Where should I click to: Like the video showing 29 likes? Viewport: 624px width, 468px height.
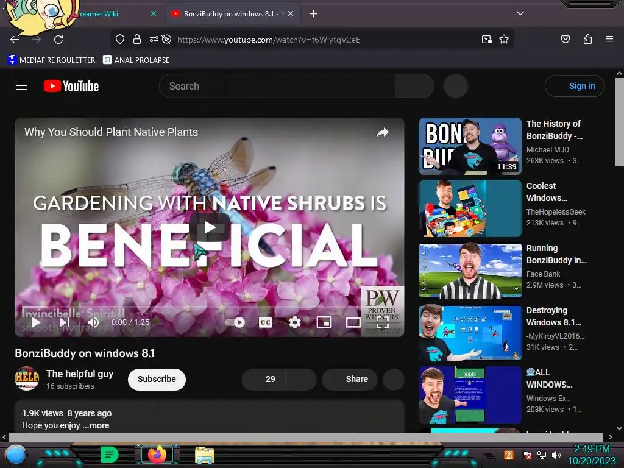click(263, 379)
